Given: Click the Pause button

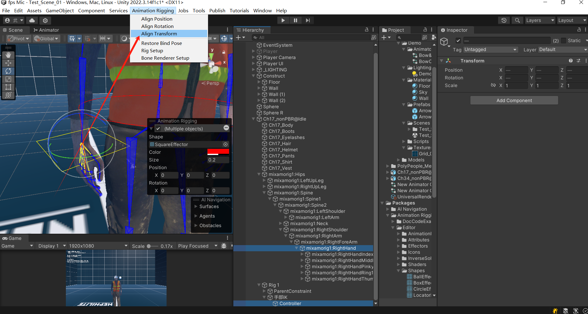Looking at the screenshot, I should coord(296,20).
